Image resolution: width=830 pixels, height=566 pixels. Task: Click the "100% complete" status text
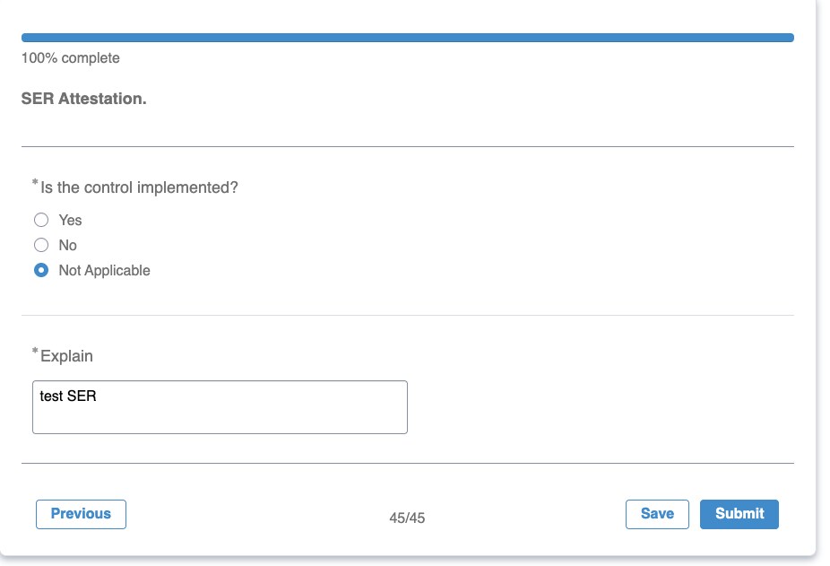pos(71,57)
